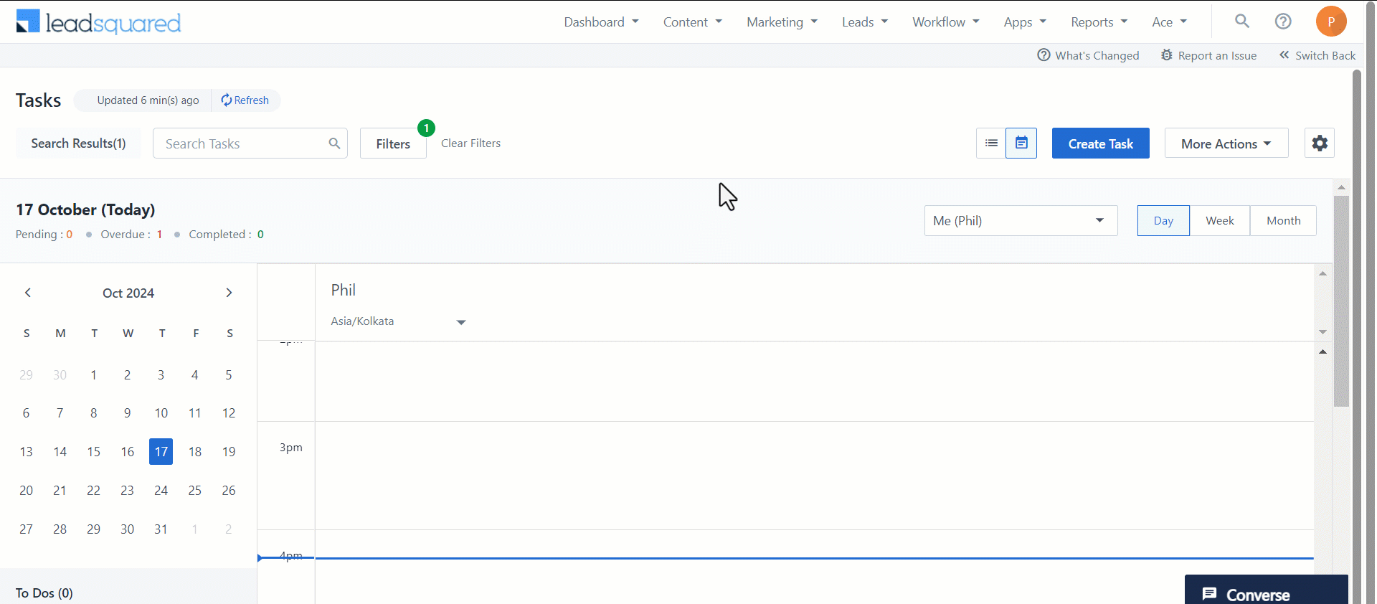Click the Overdue : 1 count

tap(131, 235)
